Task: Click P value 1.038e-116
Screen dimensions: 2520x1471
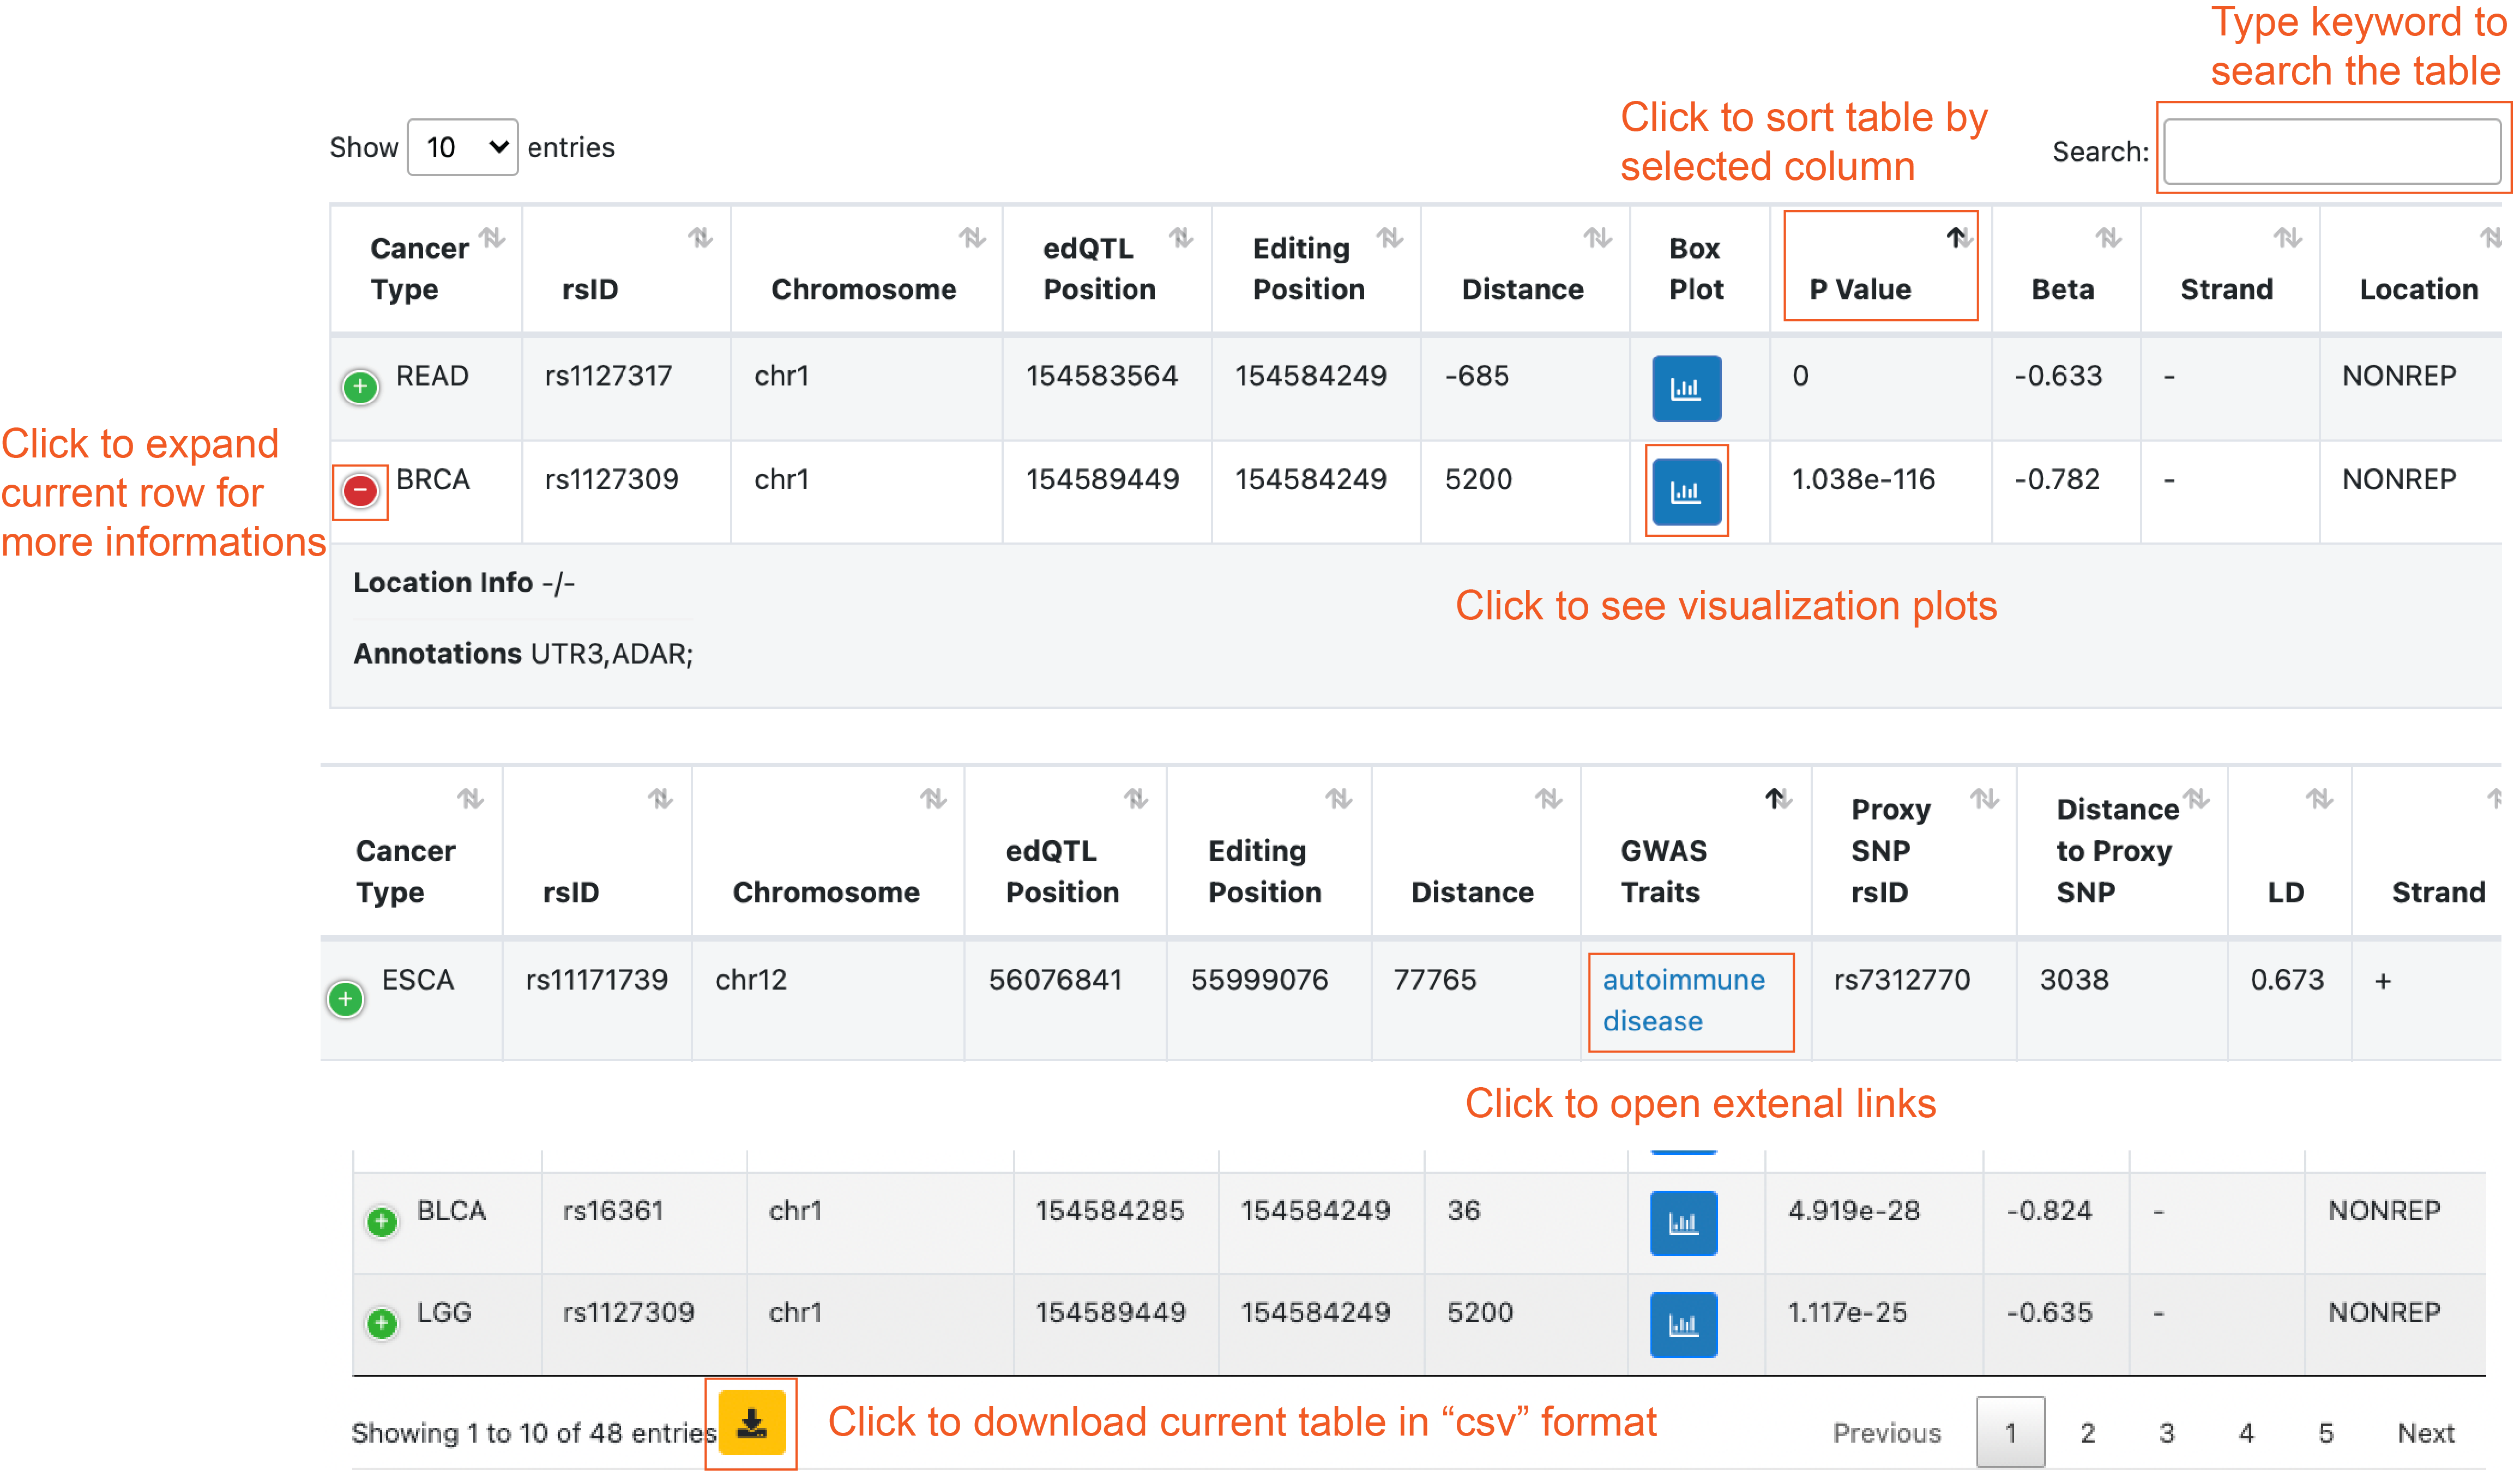Action: click(1863, 479)
